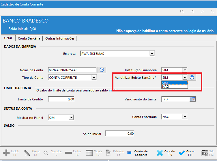Screen dimensions: 217x161
Task: Expand the Instituição Financeira dropdown
Action: pyautogui.click(x=185, y=70)
